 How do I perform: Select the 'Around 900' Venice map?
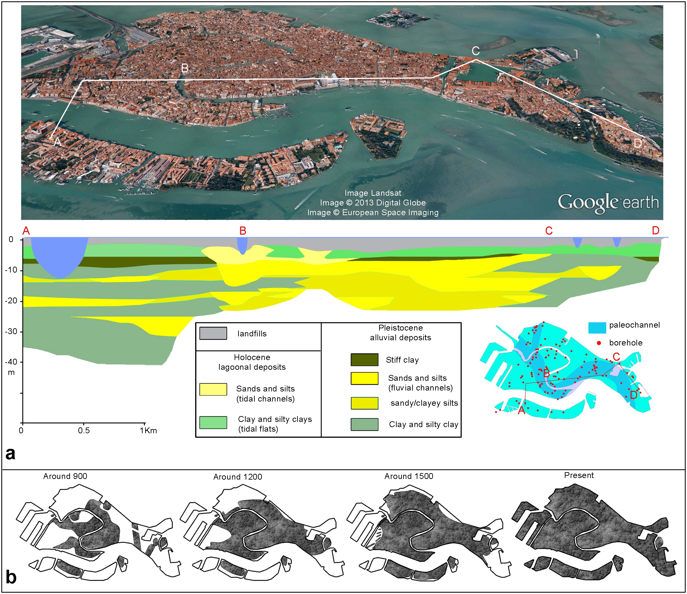[99, 533]
